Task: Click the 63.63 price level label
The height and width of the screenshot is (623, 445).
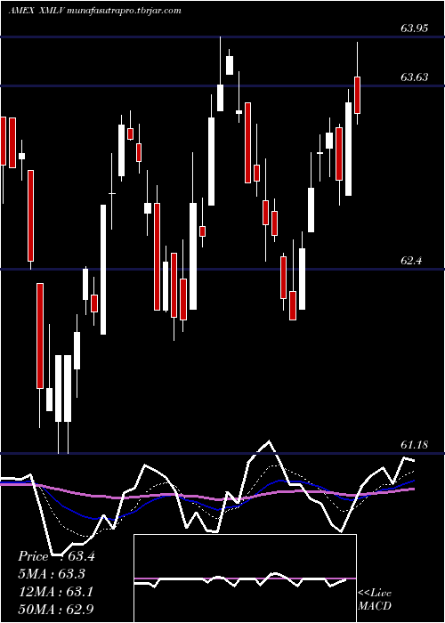Action: tap(415, 77)
